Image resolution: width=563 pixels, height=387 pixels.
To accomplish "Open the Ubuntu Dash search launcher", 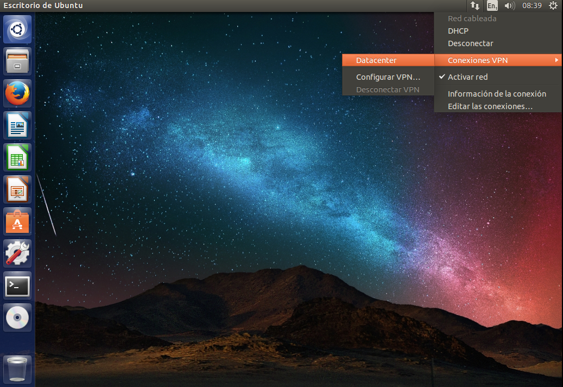I will point(18,29).
